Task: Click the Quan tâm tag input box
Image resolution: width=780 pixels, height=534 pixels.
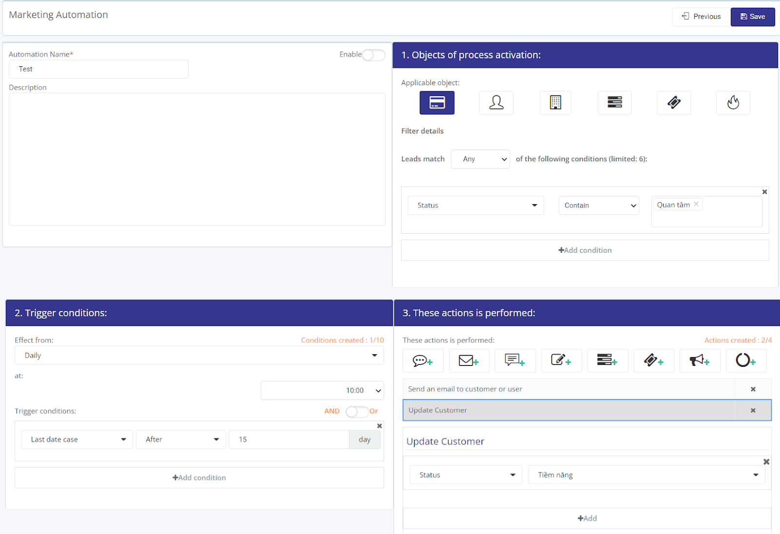Action: click(x=707, y=211)
